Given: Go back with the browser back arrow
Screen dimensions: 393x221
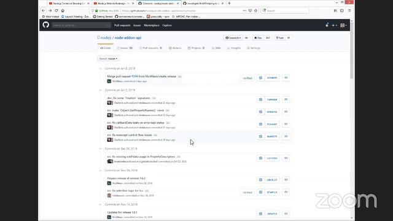Looking at the screenshot, I should click(44, 10).
